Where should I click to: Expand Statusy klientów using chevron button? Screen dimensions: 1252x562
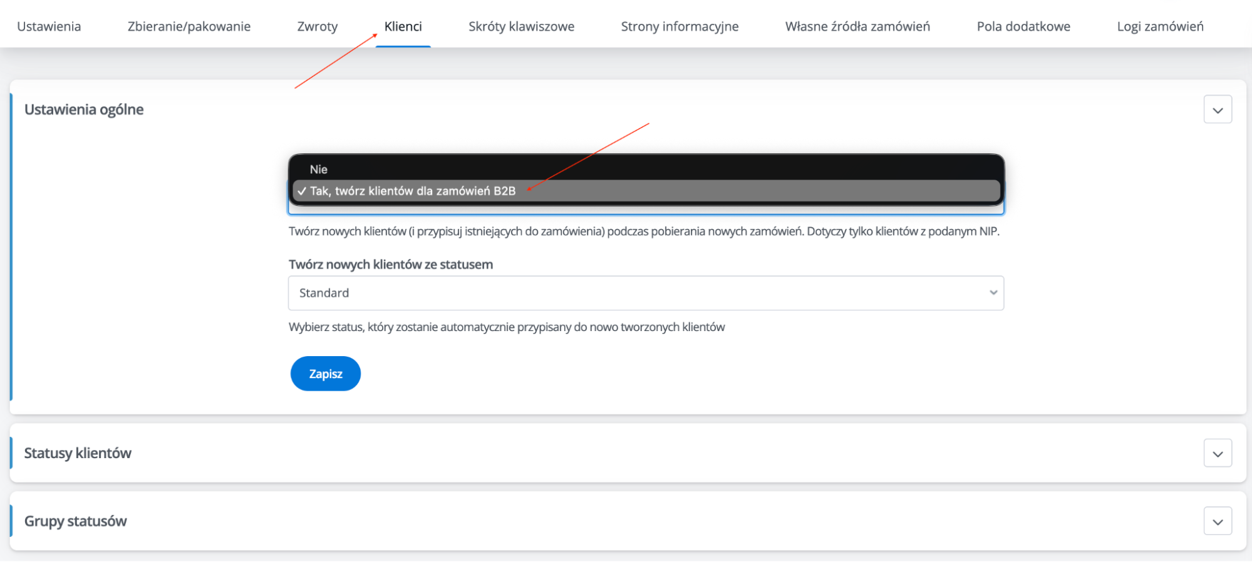1217,454
